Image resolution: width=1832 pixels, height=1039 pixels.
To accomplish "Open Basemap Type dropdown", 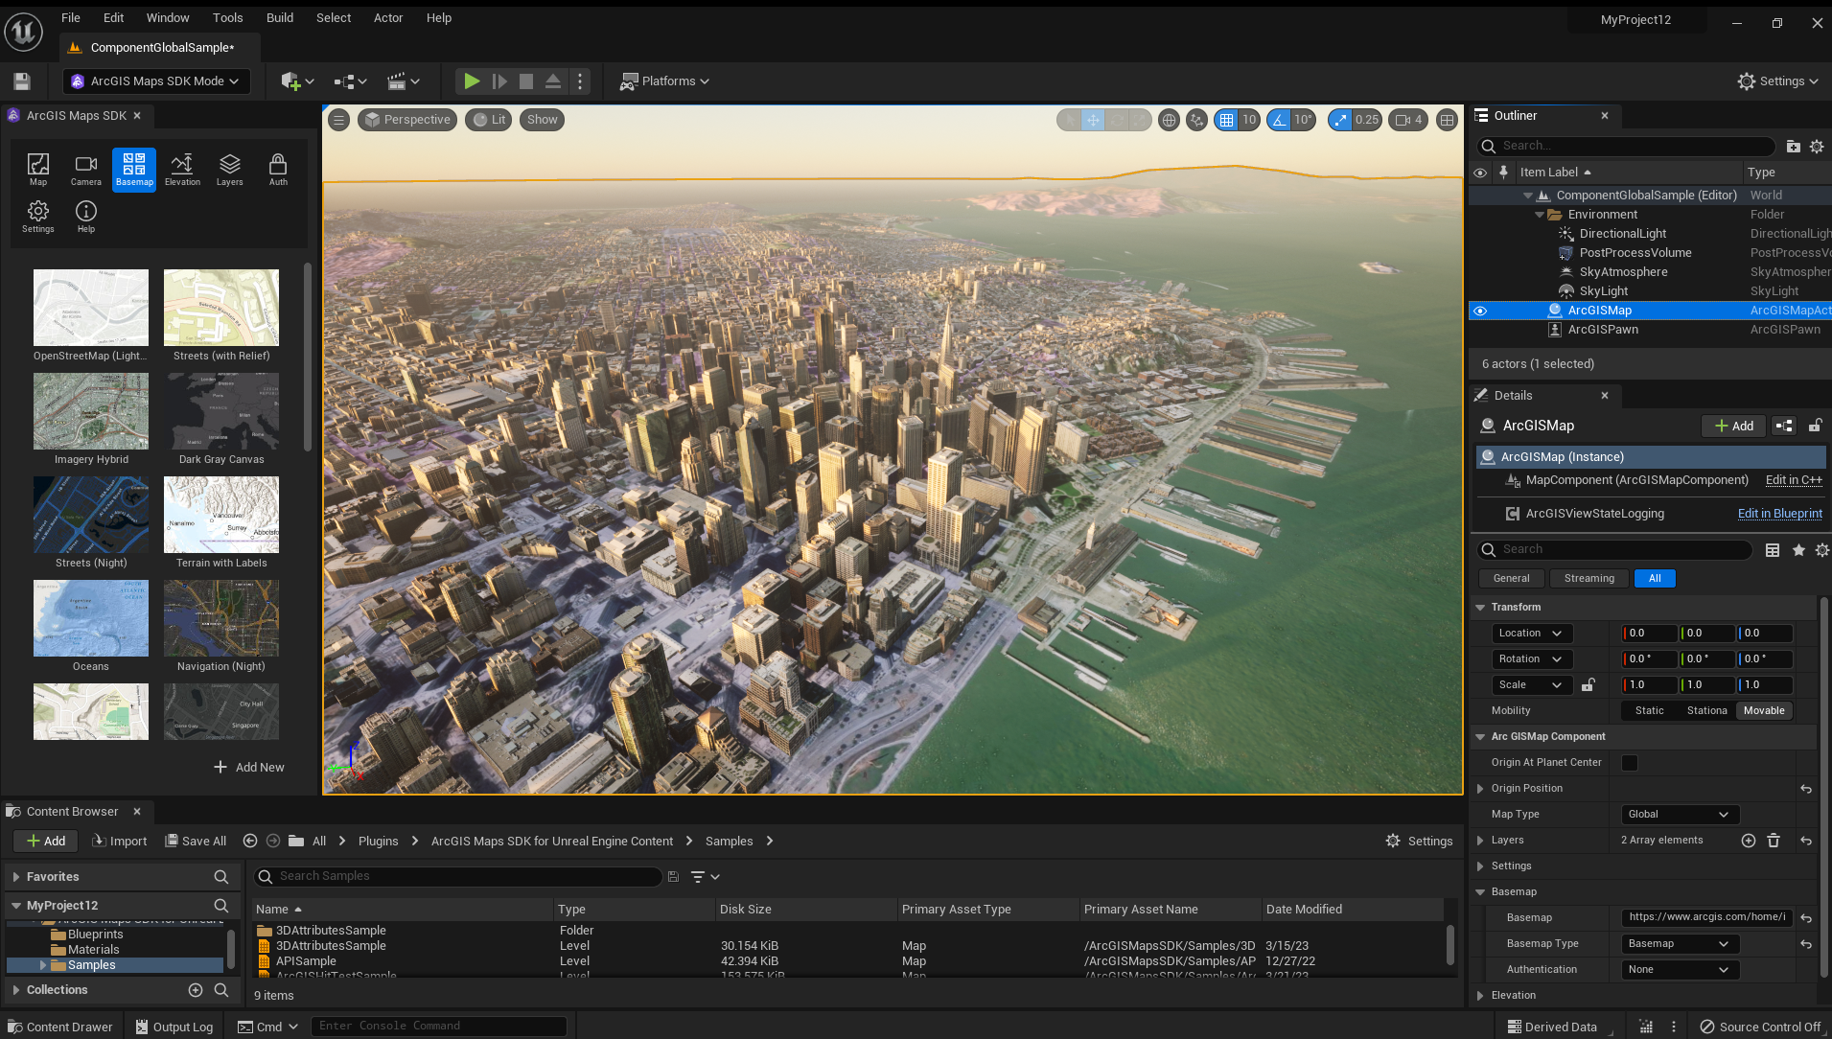I will pyautogui.click(x=1680, y=944).
